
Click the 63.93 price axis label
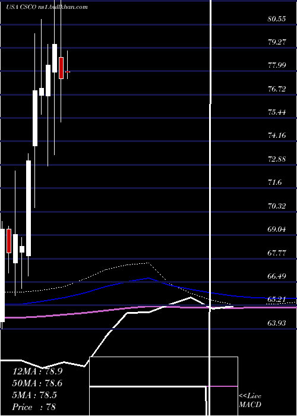[x=277, y=323]
